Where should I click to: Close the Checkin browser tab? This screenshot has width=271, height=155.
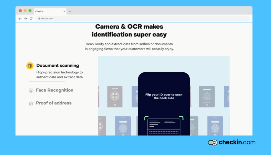point(64,11)
